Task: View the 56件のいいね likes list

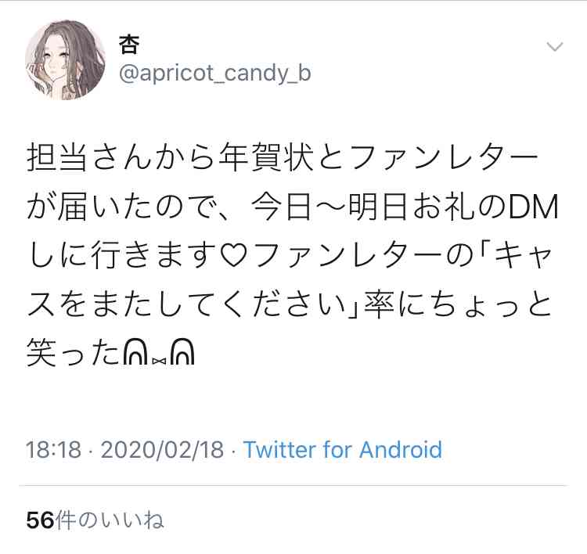Action: (95, 520)
